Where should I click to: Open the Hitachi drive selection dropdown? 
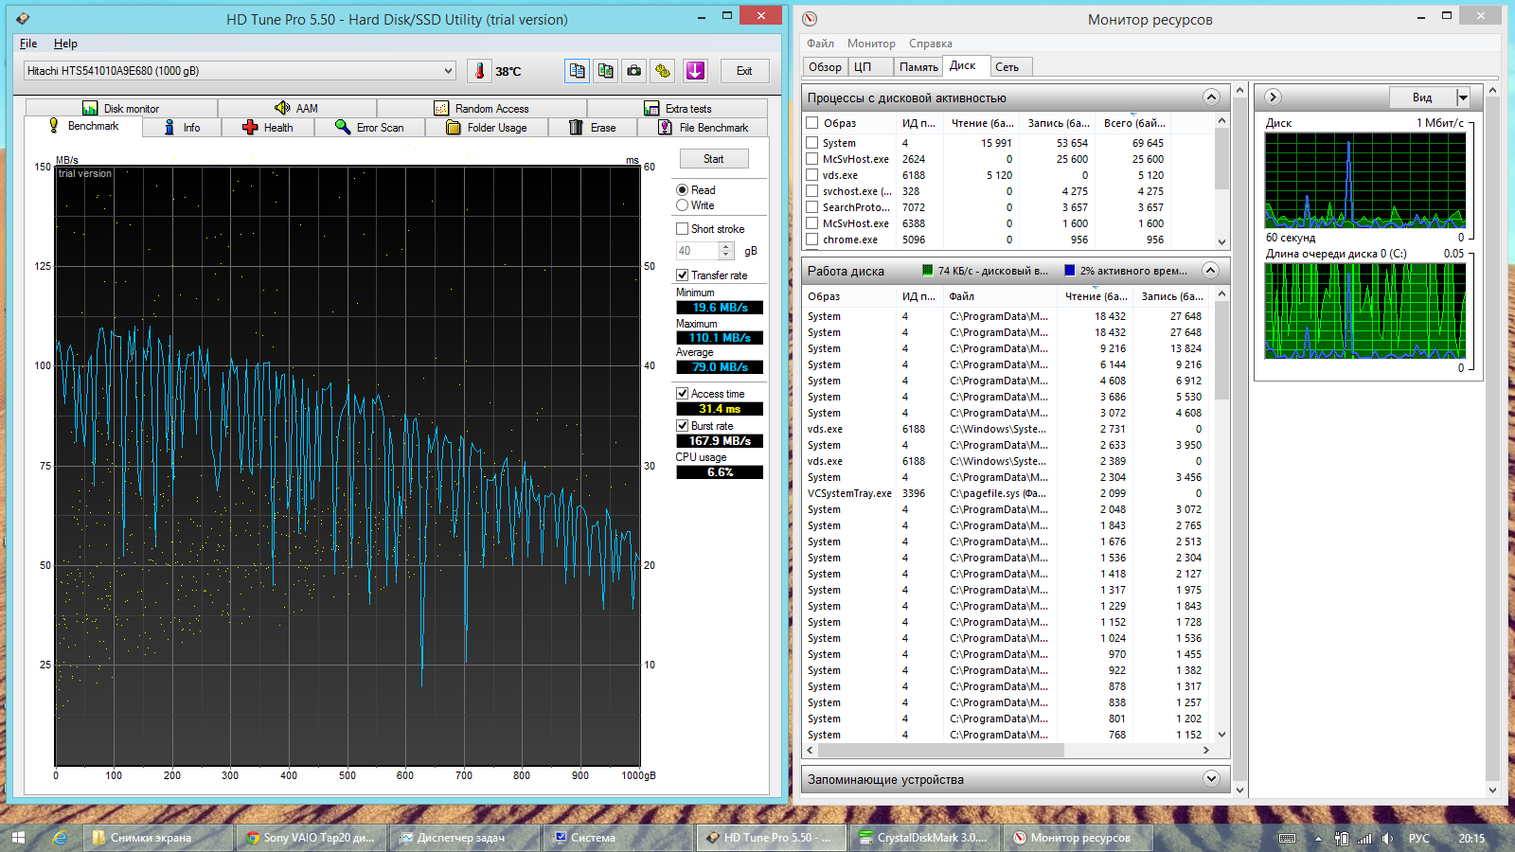449,71
